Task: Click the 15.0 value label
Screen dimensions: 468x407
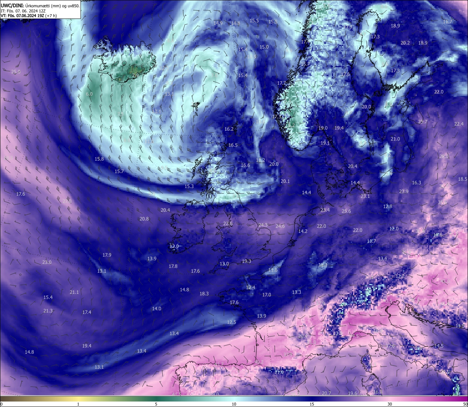Action: click(264, 47)
